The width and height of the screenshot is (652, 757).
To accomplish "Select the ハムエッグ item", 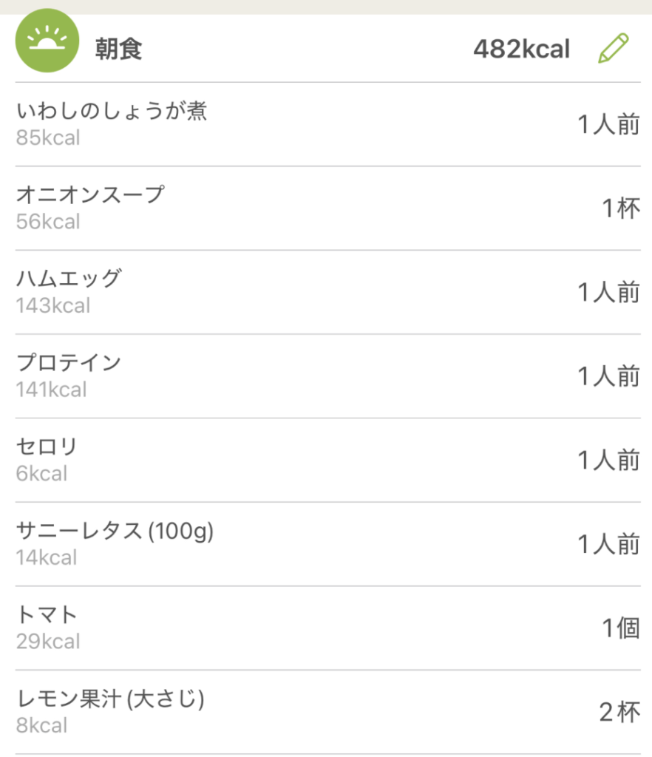I will 69,279.
